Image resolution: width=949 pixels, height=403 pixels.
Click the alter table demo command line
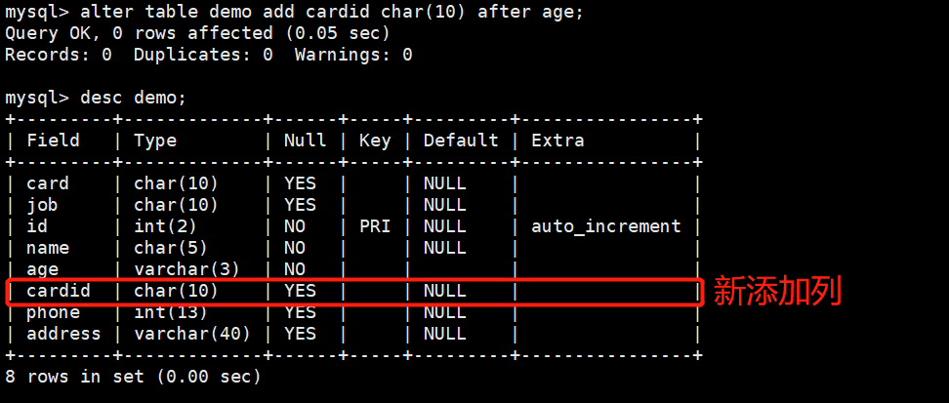[294, 12]
